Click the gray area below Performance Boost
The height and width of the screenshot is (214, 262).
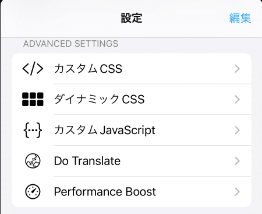point(131,211)
